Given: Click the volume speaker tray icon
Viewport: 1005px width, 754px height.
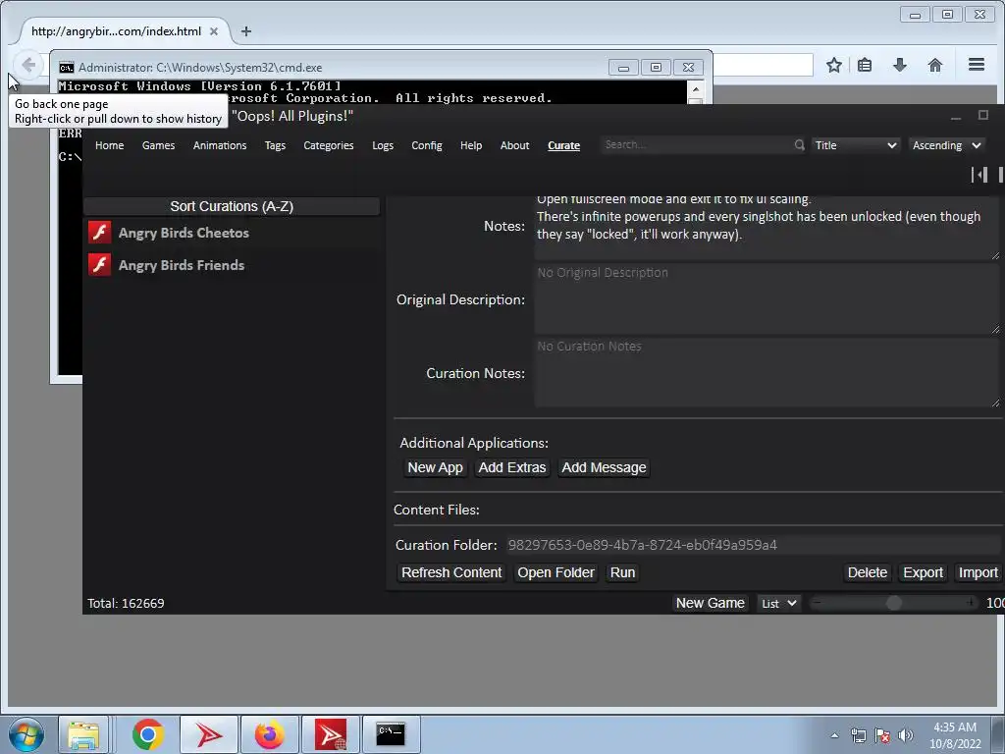Looking at the screenshot, I should [x=906, y=735].
